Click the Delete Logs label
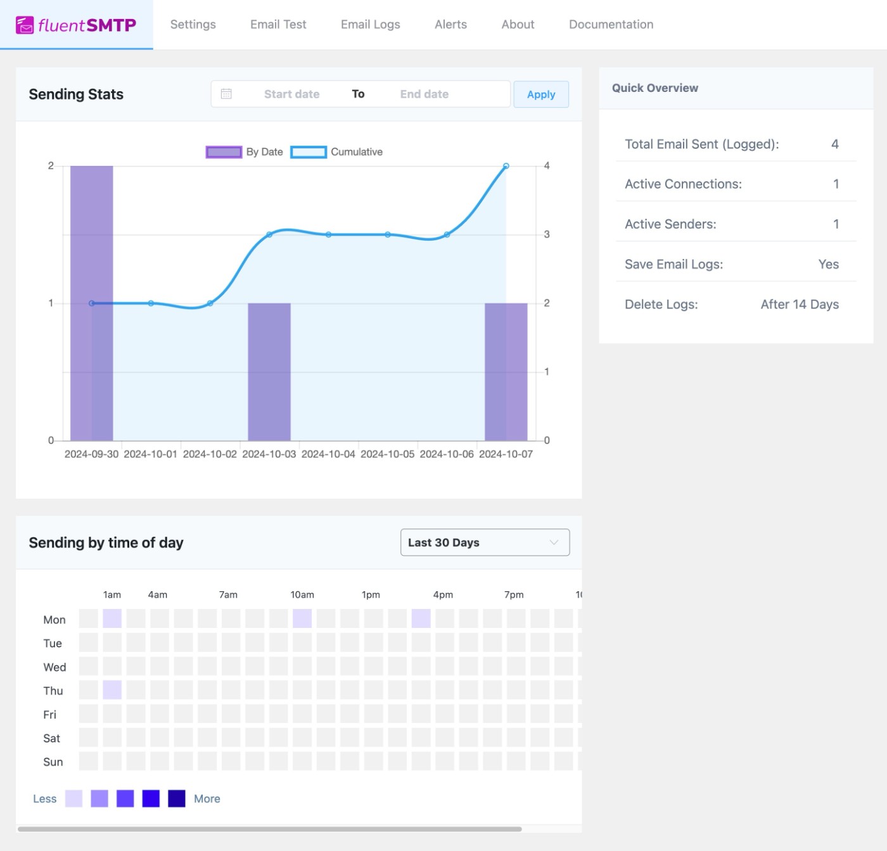The width and height of the screenshot is (887, 851). click(661, 304)
